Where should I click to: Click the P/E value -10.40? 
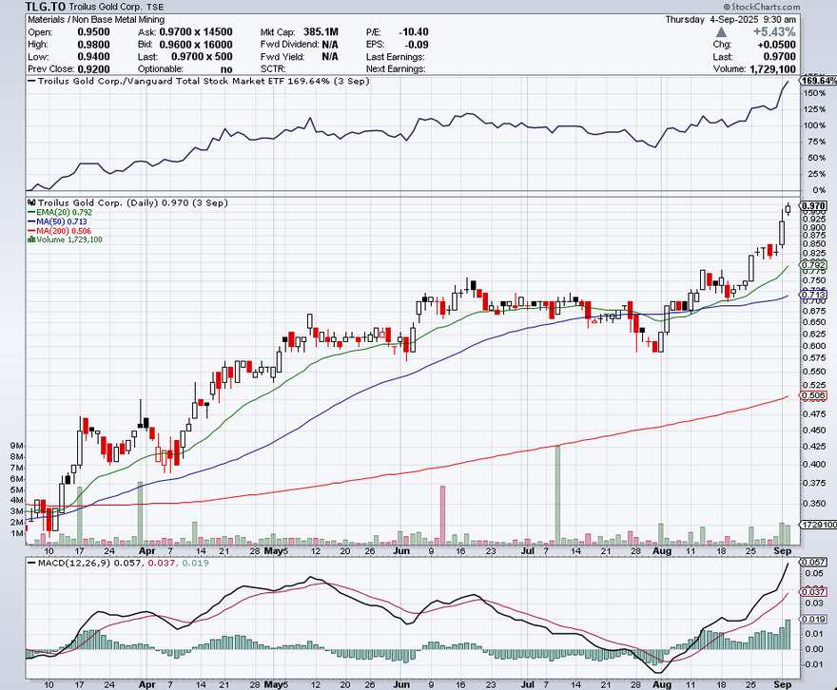[414, 32]
